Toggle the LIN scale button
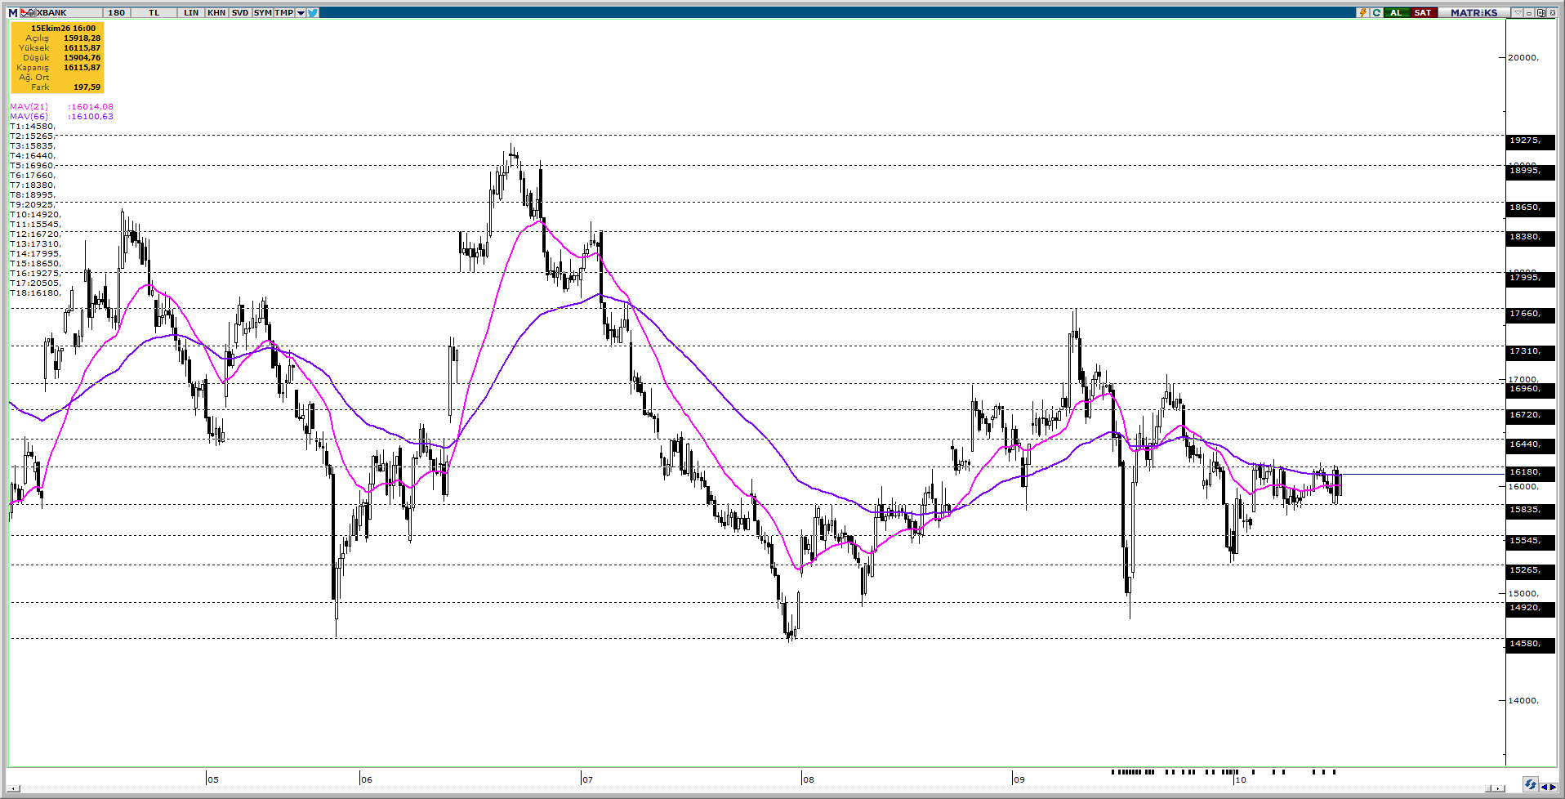Screen dimensions: 1565x799 click(191, 13)
